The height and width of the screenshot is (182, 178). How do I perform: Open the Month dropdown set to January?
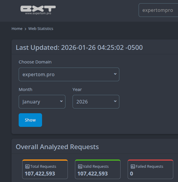point(42,102)
